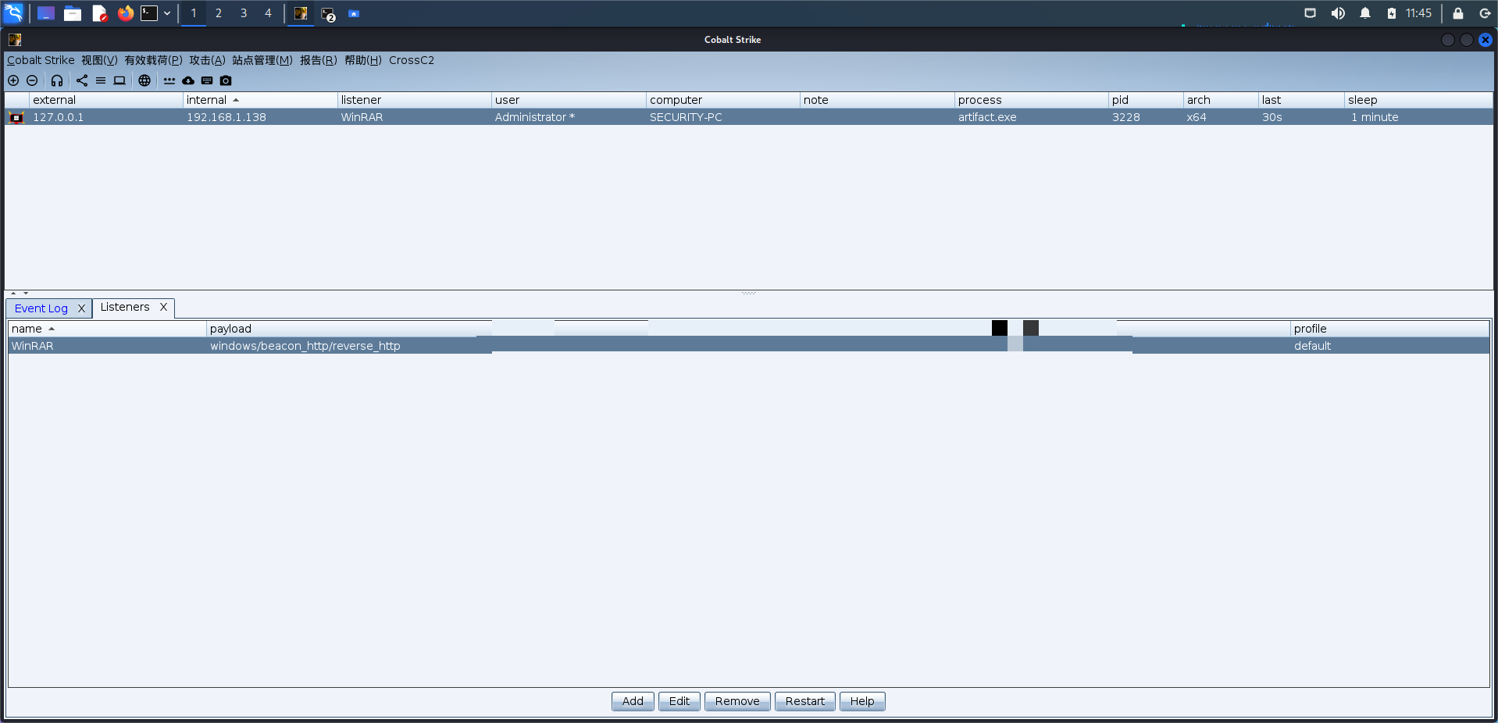Open the 攻击(A) menu

[x=207, y=60]
